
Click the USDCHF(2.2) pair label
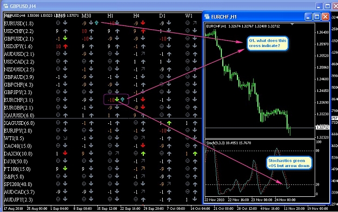click(x=19, y=31)
